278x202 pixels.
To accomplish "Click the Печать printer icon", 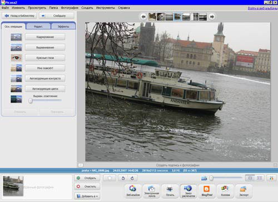I will pyautogui.click(x=170, y=191).
